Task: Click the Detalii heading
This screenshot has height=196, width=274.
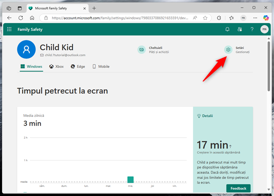Action: (x=205, y=116)
